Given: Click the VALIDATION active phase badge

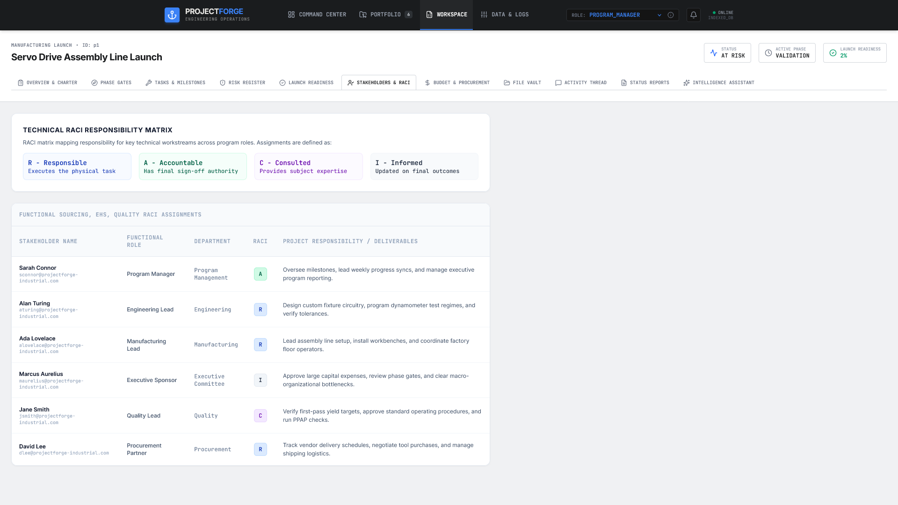Looking at the screenshot, I should point(787,53).
